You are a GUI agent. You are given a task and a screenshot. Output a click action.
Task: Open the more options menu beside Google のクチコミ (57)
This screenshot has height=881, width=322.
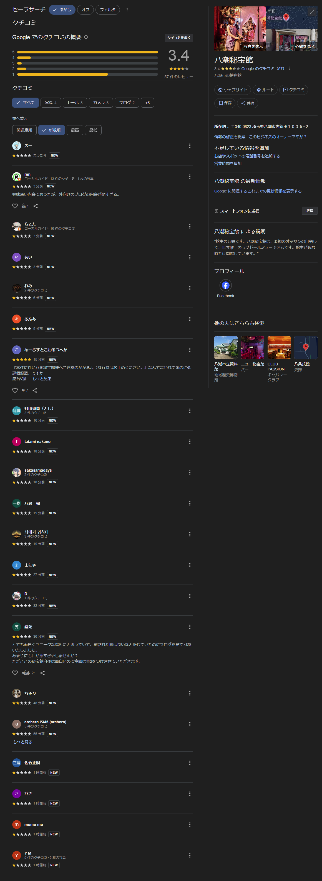tap(289, 68)
